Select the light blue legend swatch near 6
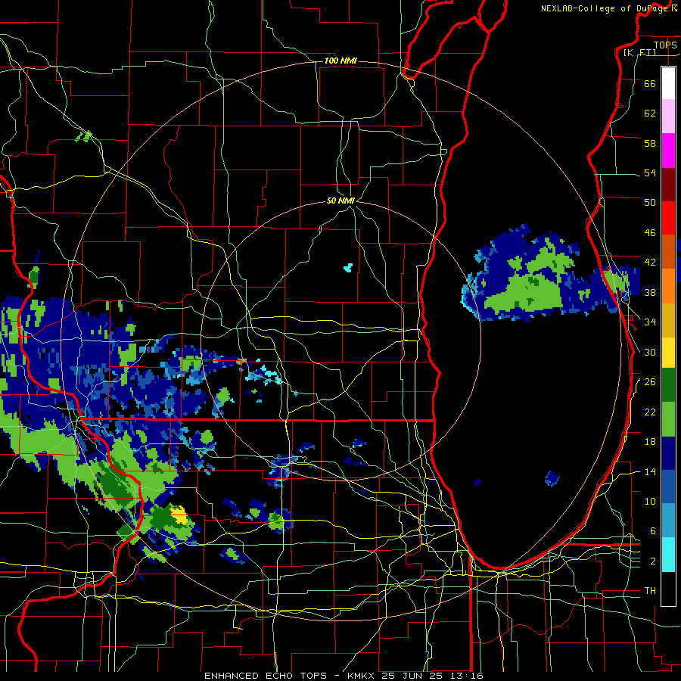Screen dimensions: 681x681 pos(668,521)
